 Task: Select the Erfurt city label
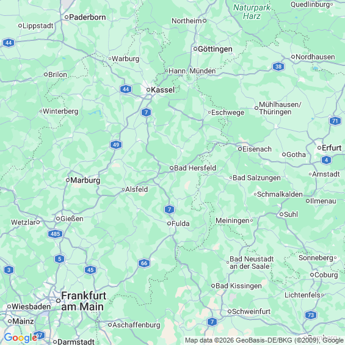(x=332, y=148)
